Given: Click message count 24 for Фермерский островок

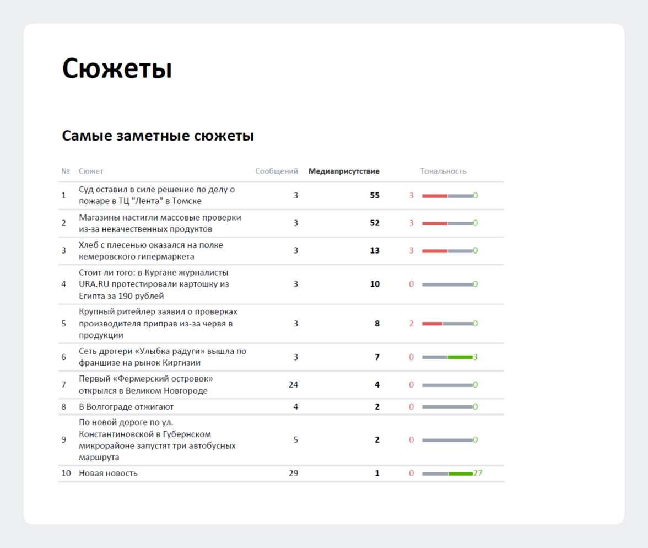Looking at the screenshot, I should (293, 384).
